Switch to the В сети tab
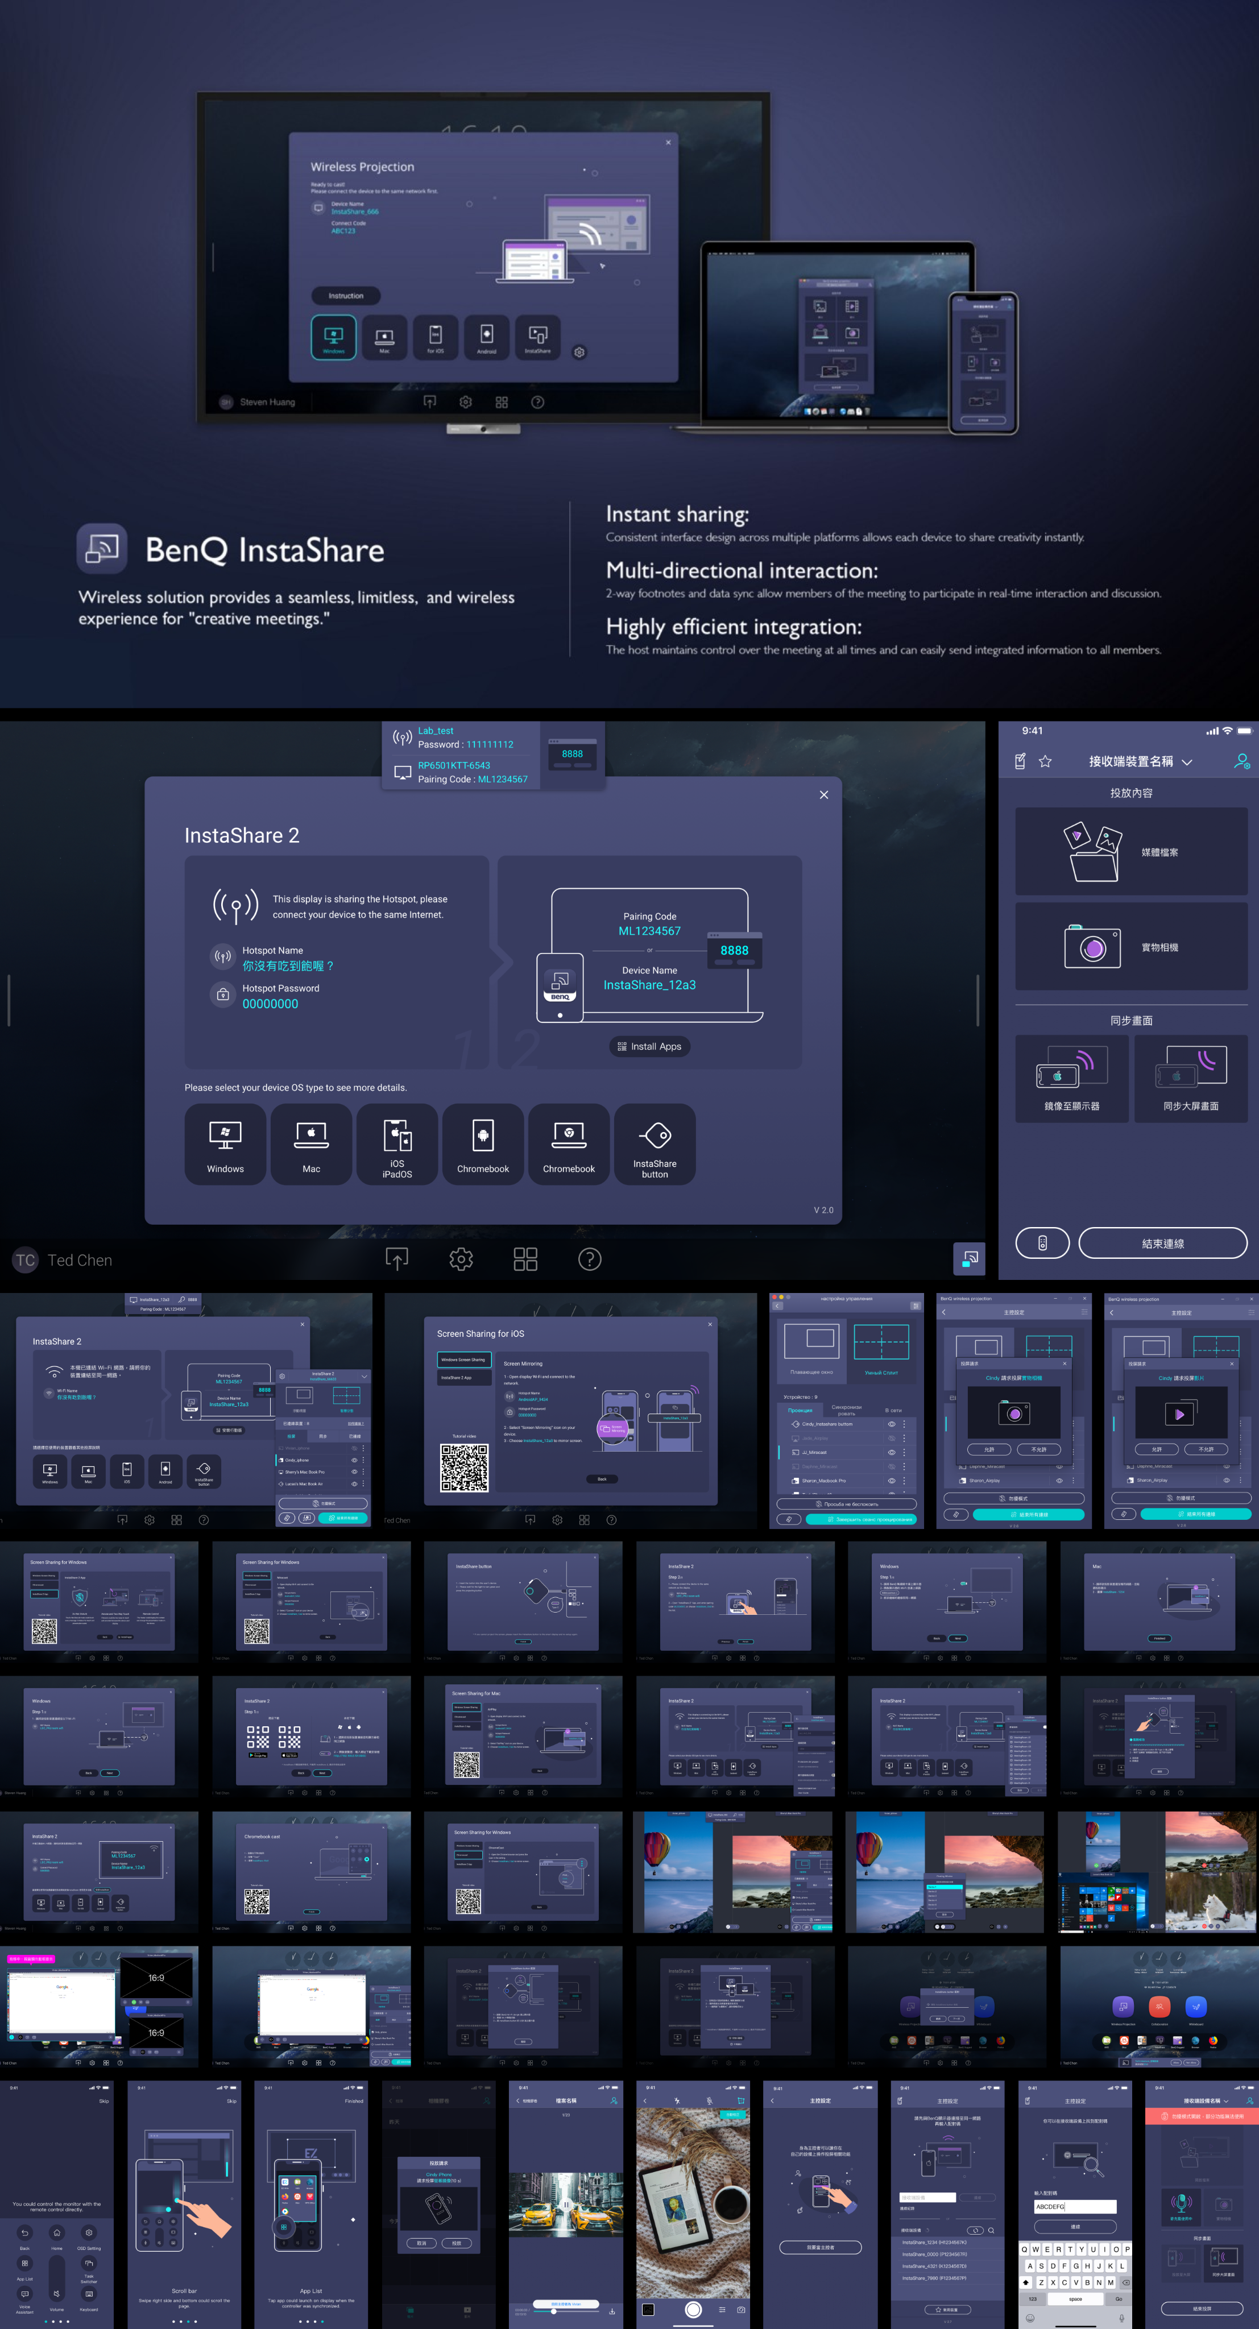Viewport: 1259px width, 2329px height. (893, 1410)
